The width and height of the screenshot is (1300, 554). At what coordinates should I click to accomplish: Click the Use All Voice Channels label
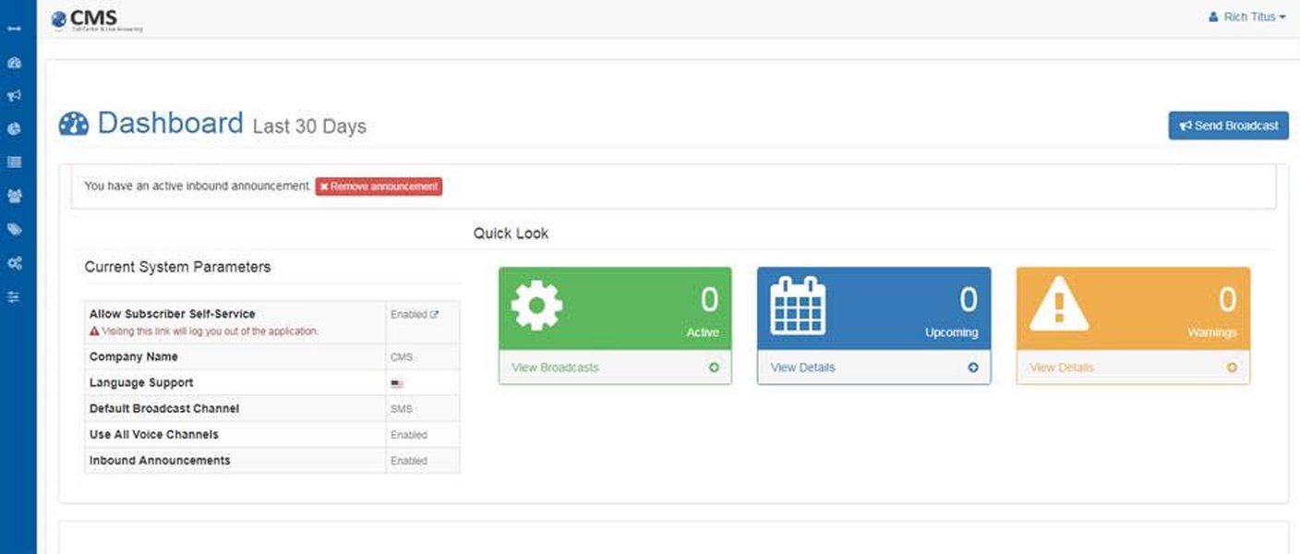[153, 434]
